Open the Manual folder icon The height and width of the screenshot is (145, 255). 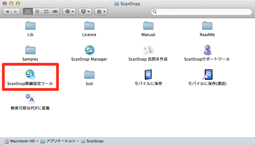[148, 25]
